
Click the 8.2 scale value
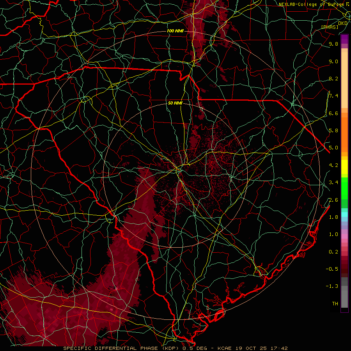click(333, 78)
